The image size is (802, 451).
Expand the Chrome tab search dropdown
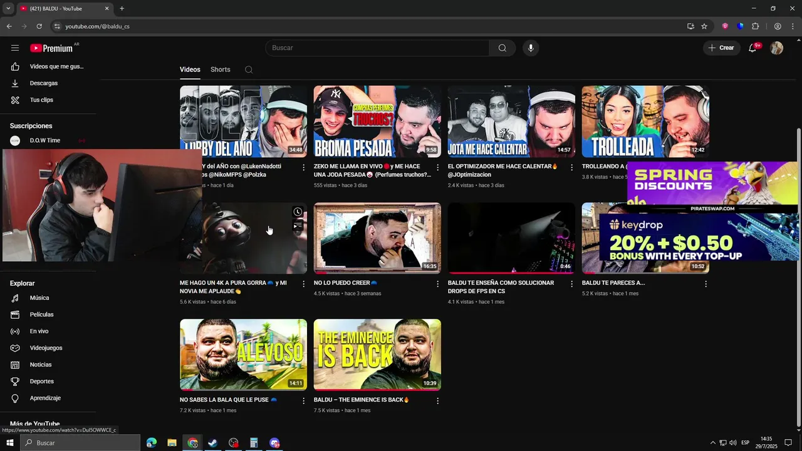(8, 9)
